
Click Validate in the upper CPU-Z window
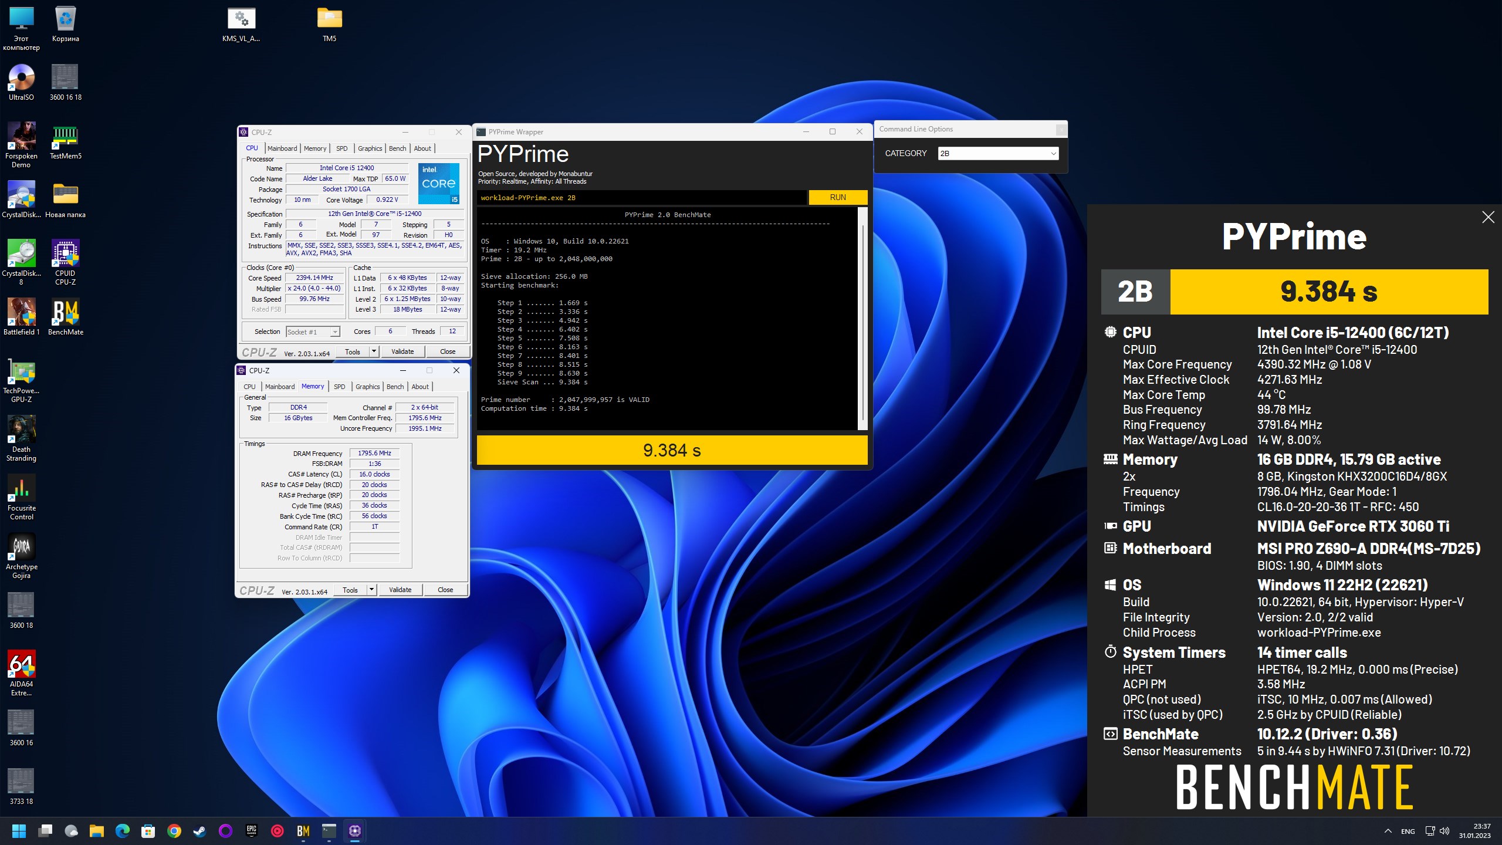click(x=402, y=351)
